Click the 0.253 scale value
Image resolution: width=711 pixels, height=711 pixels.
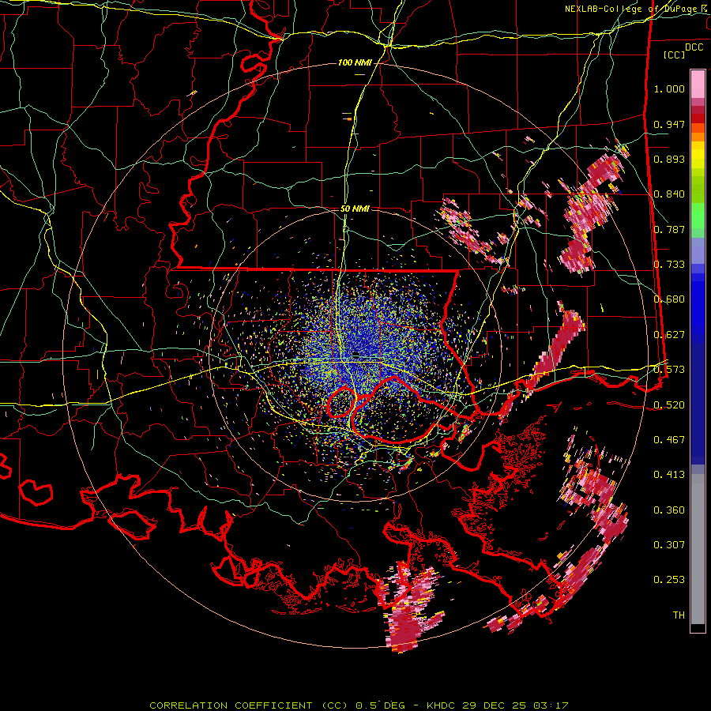pyautogui.click(x=669, y=580)
